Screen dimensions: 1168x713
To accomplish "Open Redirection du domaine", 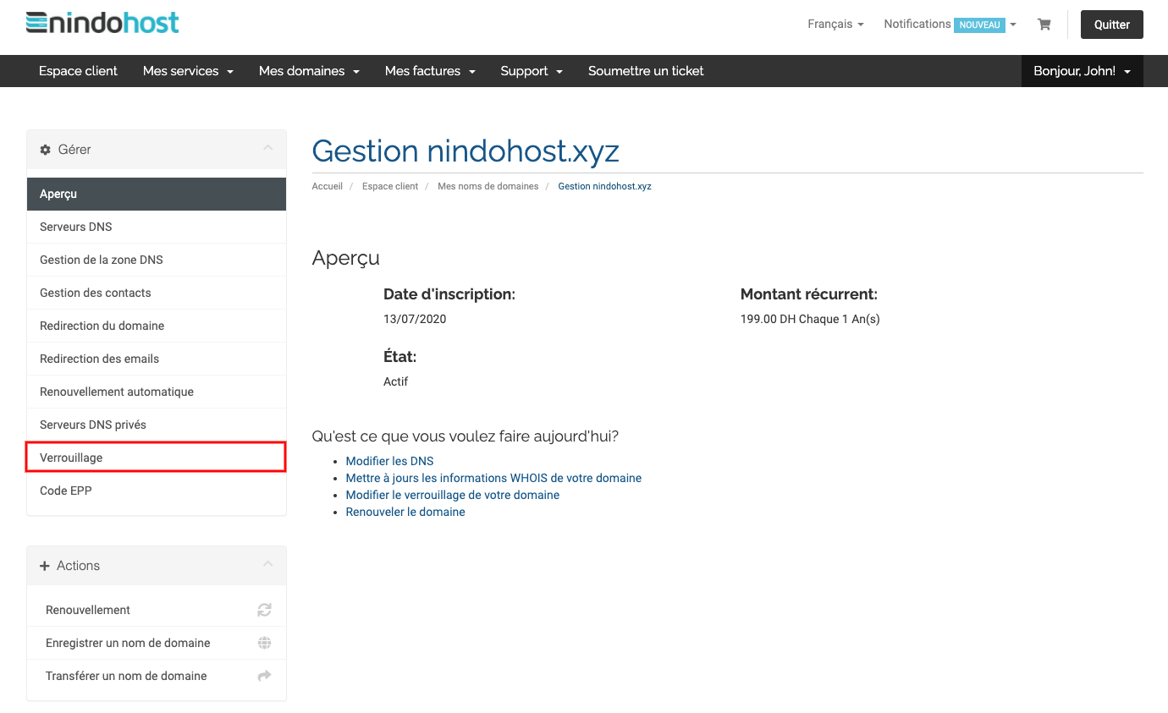I will point(157,326).
